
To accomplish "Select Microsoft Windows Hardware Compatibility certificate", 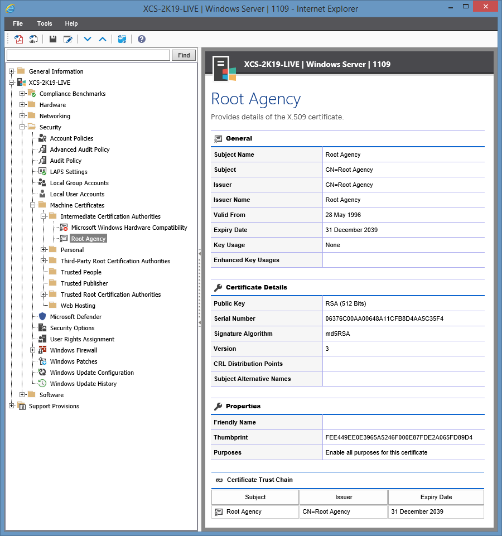I will [x=129, y=228].
